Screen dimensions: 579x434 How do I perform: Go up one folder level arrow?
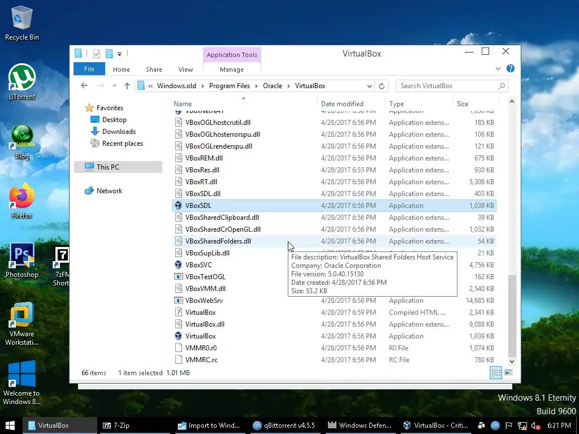tap(127, 86)
